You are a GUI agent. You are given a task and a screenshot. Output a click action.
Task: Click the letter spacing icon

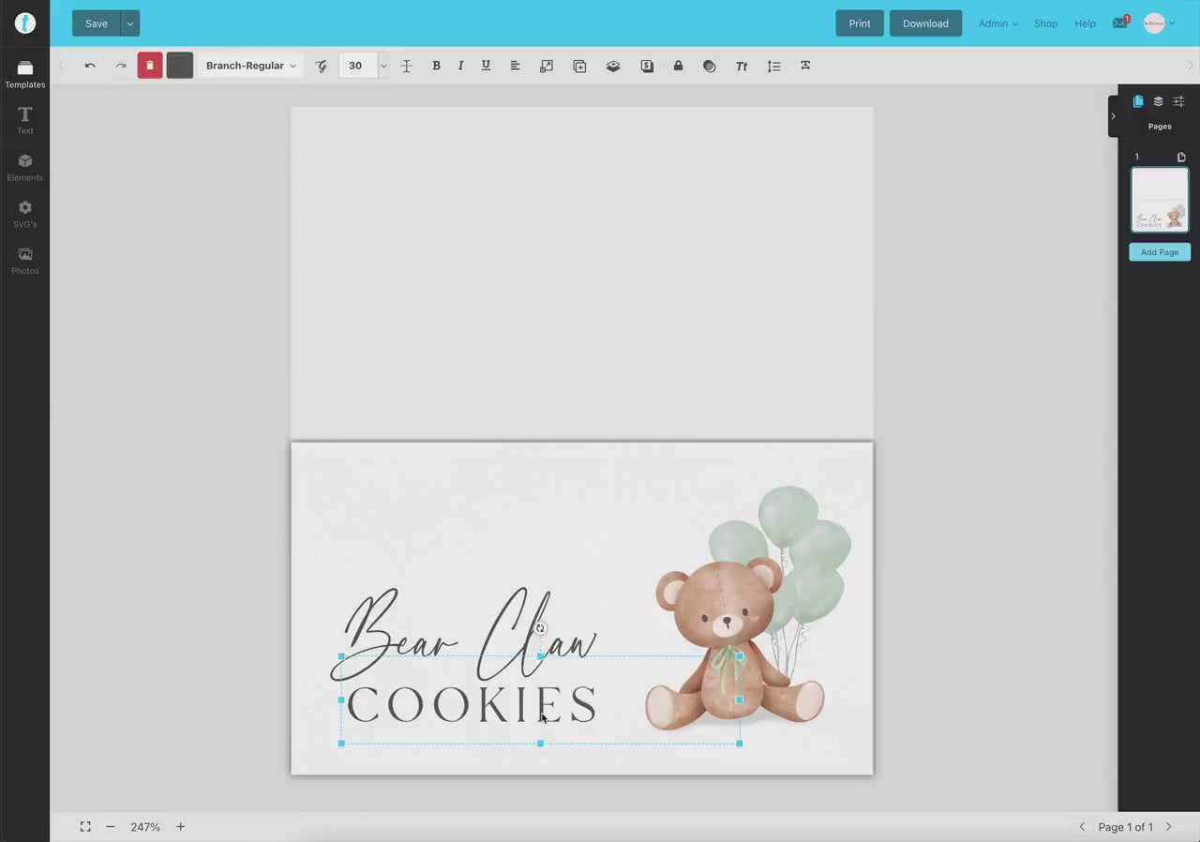(406, 66)
